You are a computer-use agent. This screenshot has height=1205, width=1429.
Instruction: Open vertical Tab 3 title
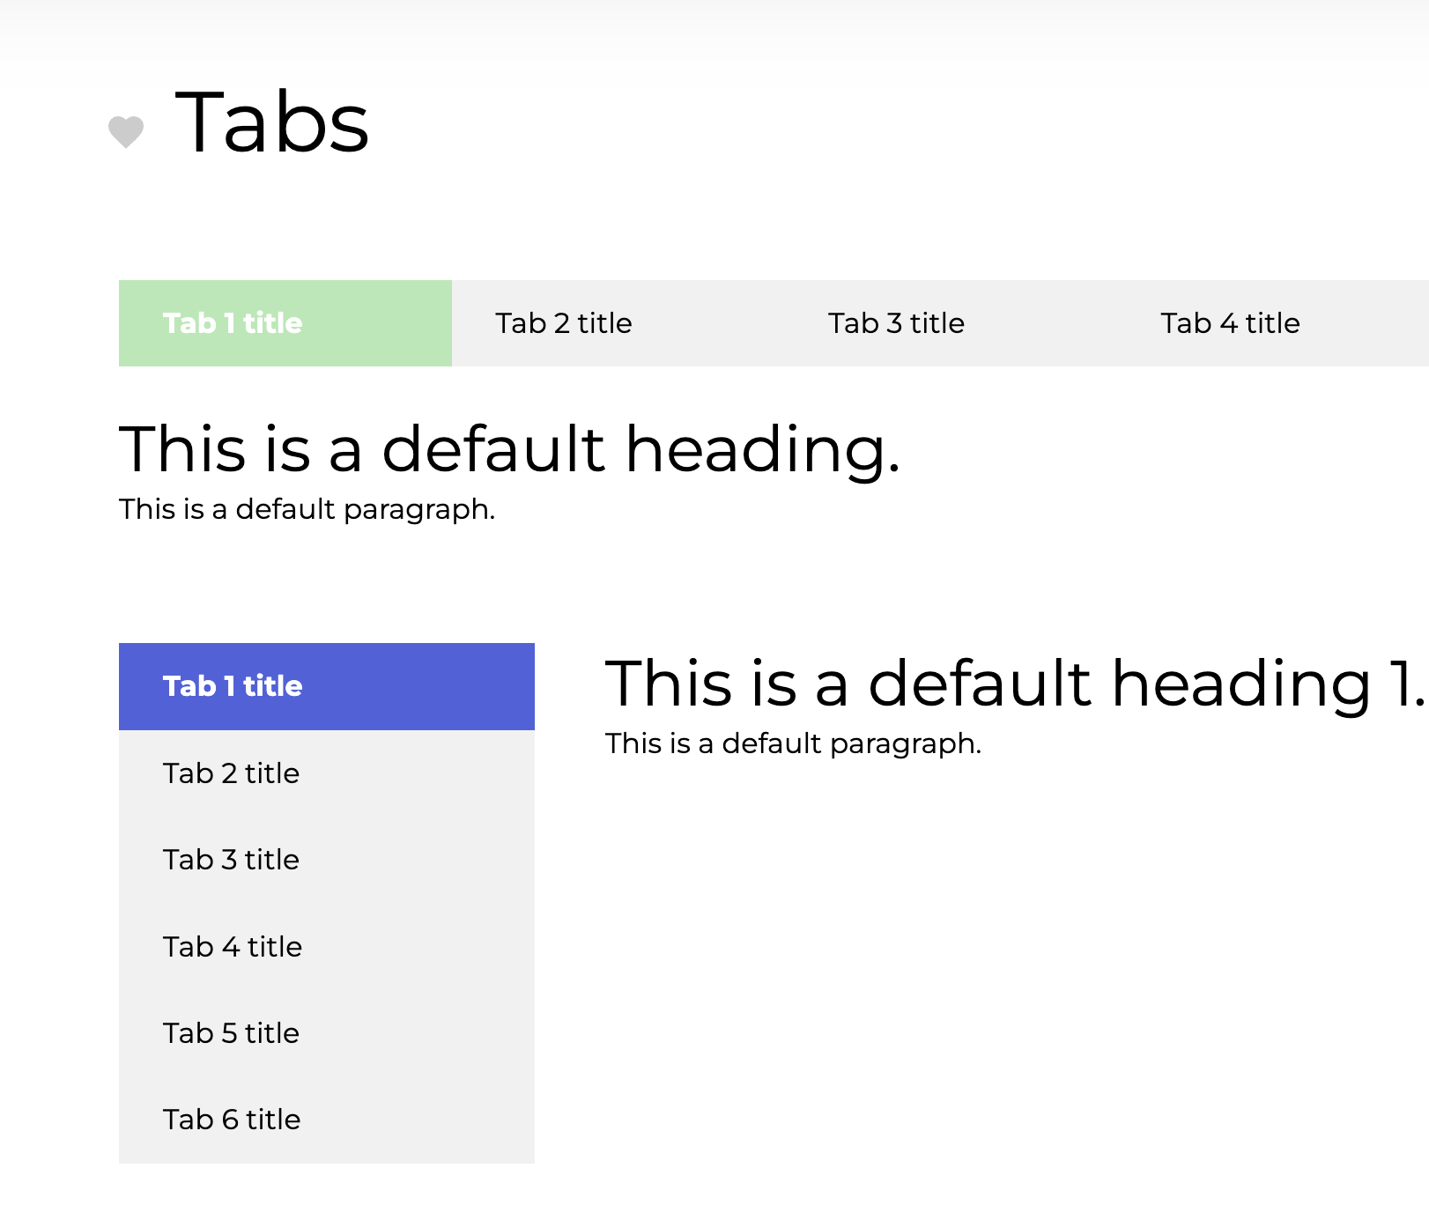pos(326,860)
